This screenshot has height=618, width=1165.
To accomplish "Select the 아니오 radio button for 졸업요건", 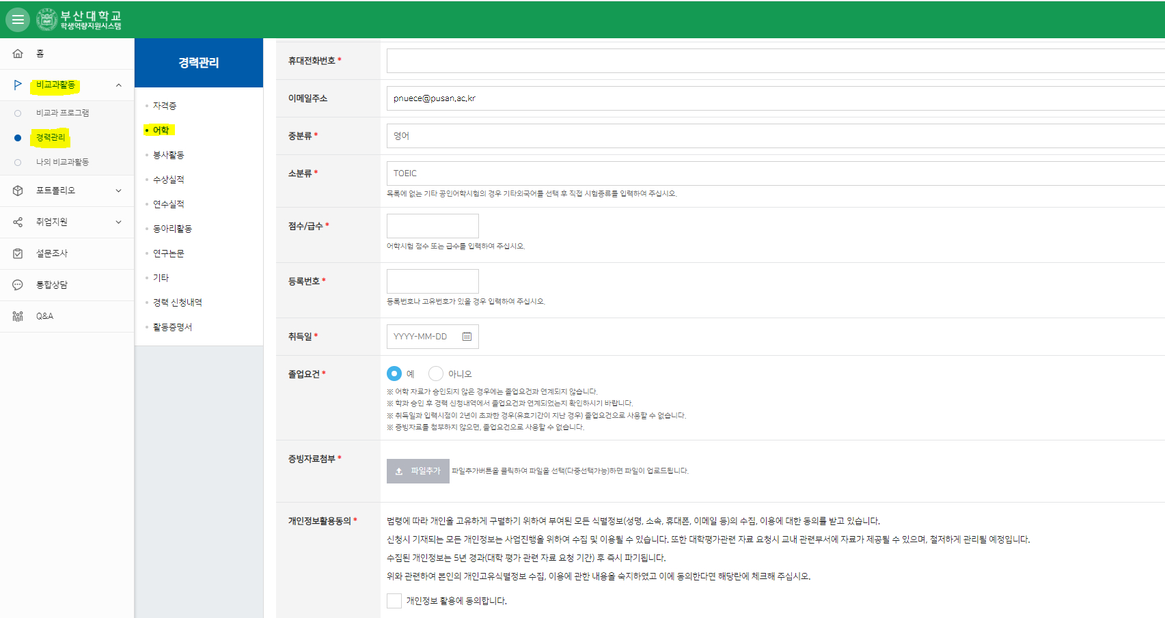I will (x=435, y=374).
